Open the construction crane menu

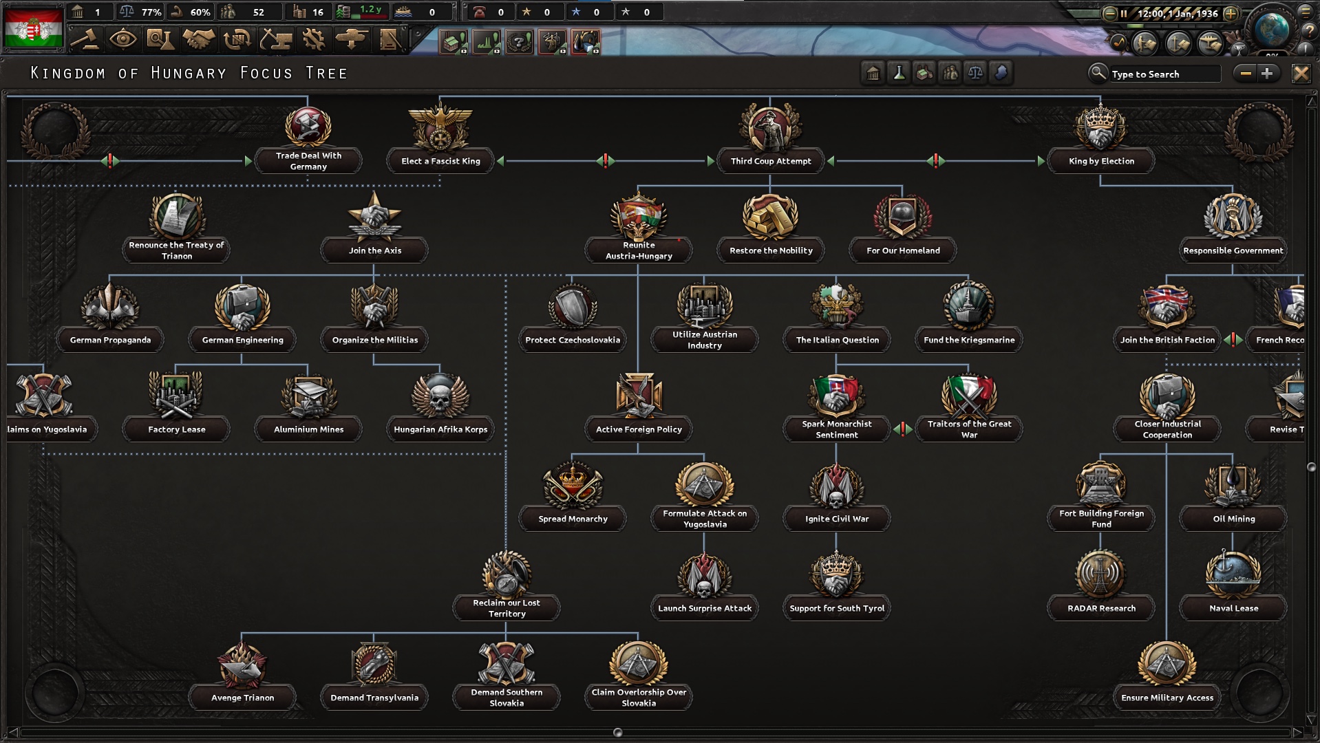(x=275, y=39)
